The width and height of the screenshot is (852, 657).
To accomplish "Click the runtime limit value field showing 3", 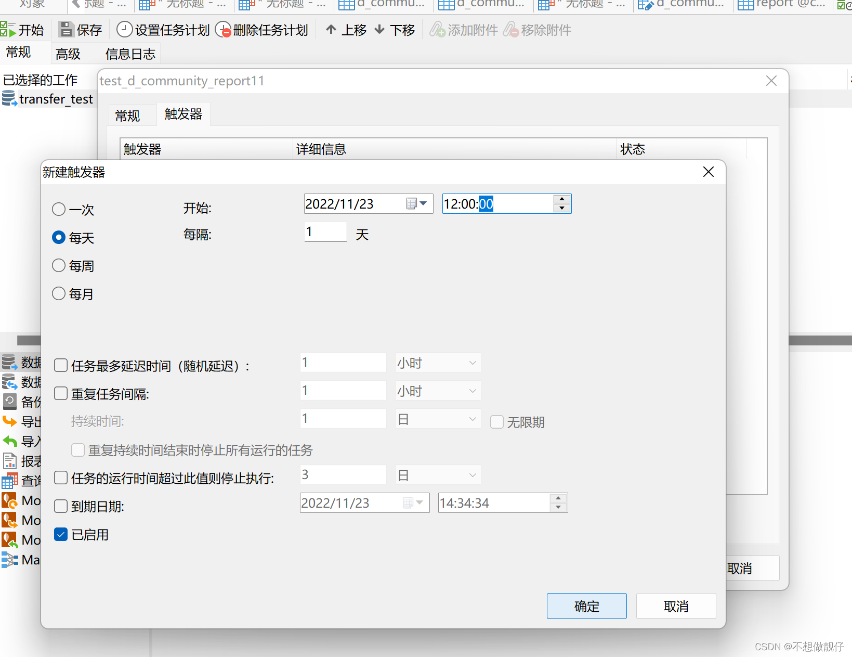I will [343, 475].
